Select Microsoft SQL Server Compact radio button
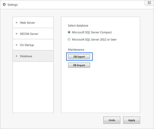154x129 pixels. [69, 32]
